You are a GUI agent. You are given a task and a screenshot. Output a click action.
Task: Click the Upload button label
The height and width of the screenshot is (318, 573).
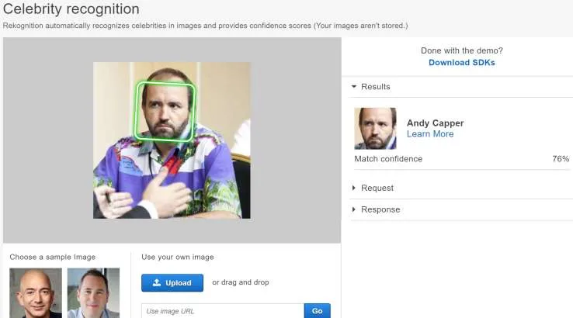coord(178,283)
